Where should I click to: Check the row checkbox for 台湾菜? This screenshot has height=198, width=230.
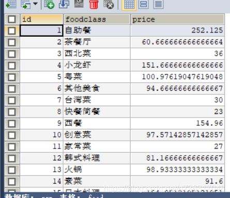(x=12, y=101)
